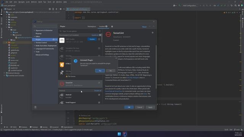Toggle the AWS Toolkit plugin checkbox
The width and height of the screenshot is (244, 137).
point(99,39)
